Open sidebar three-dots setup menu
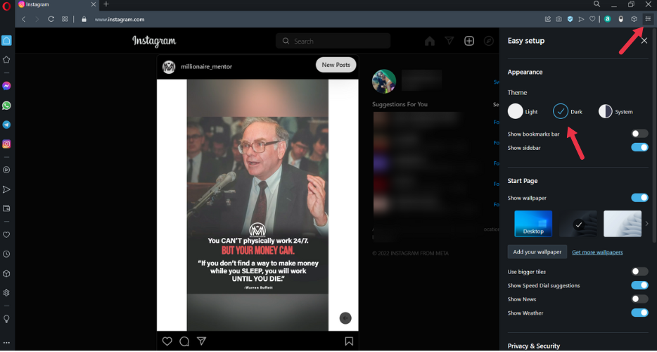The width and height of the screenshot is (657, 352). [x=6, y=343]
